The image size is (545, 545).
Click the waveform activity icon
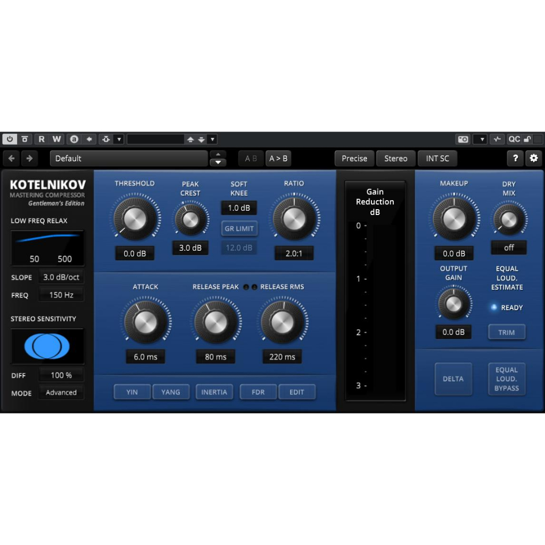(497, 139)
